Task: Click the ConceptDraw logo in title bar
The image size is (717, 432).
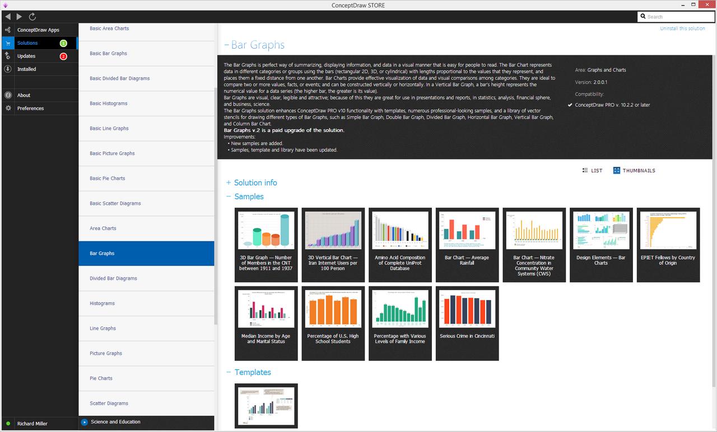Action: point(5,5)
